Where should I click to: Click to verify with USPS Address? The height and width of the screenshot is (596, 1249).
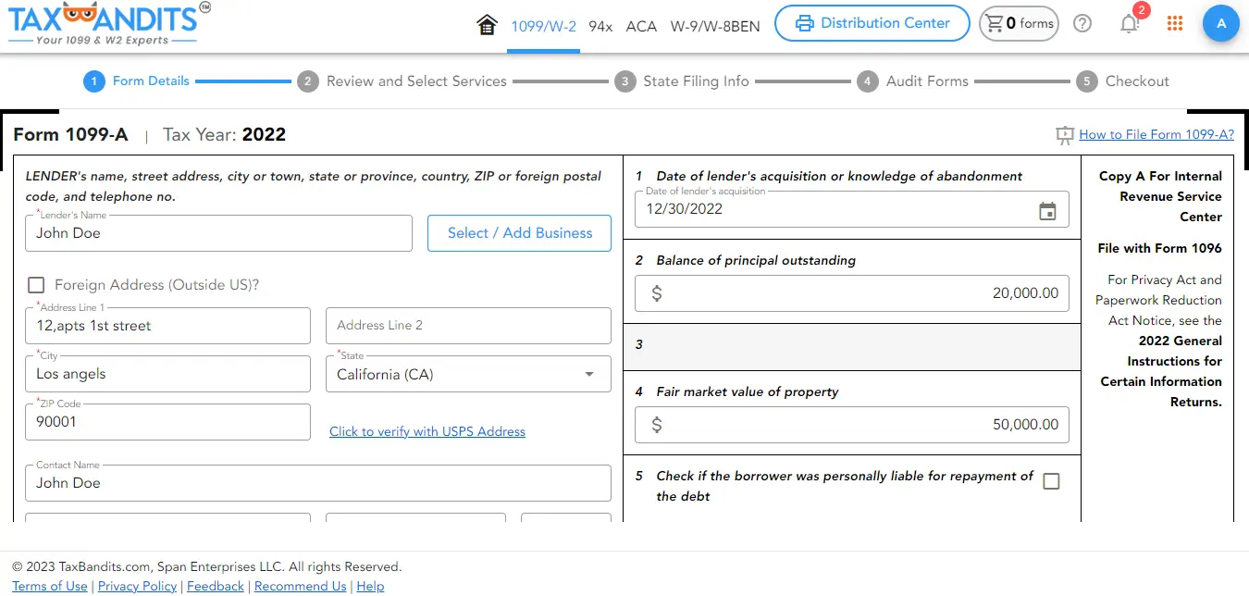coord(427,431)
